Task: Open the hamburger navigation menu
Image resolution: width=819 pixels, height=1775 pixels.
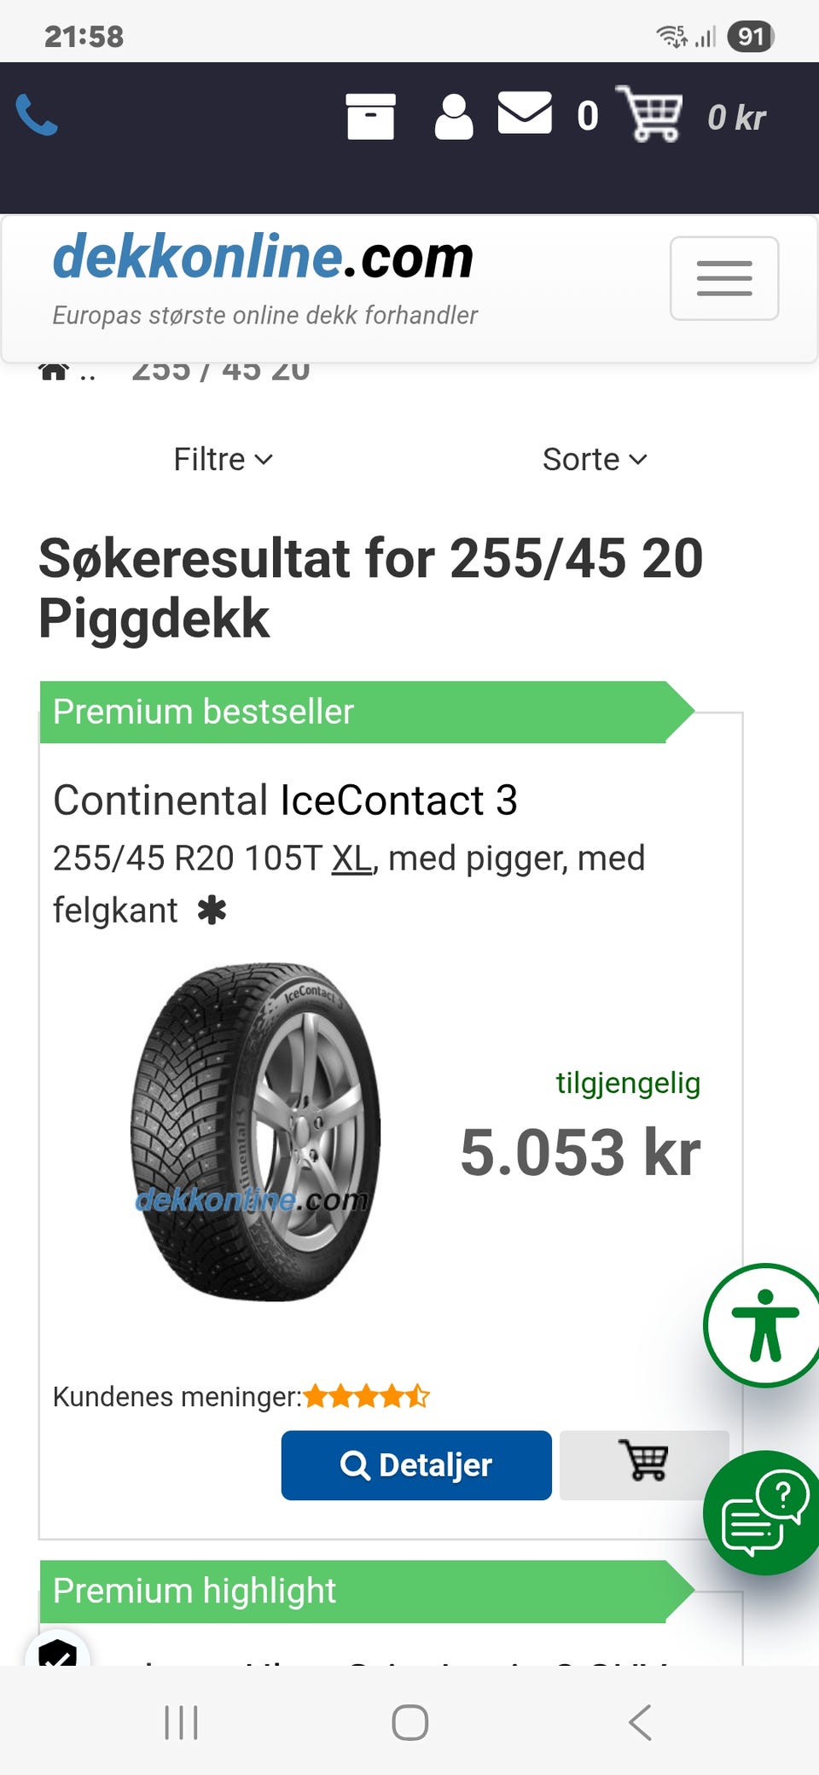Action: [x=723, y=278]
